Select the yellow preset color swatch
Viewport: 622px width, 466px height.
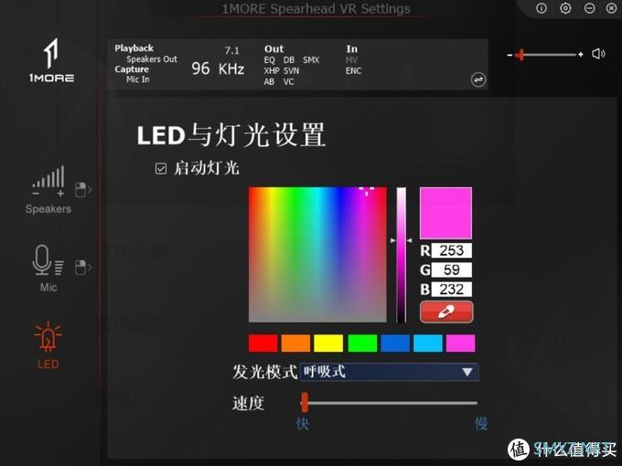pos(328,344)
